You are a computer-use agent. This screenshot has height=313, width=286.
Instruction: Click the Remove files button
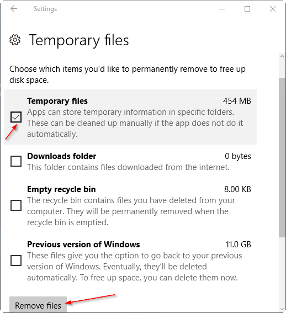pyautogui.click(x=38, y=305)
